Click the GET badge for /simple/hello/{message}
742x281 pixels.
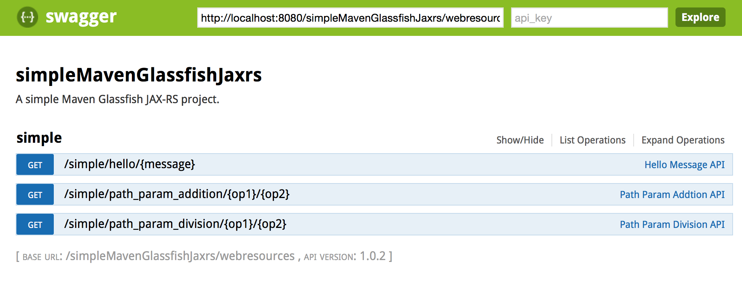[x=34, y=164]
